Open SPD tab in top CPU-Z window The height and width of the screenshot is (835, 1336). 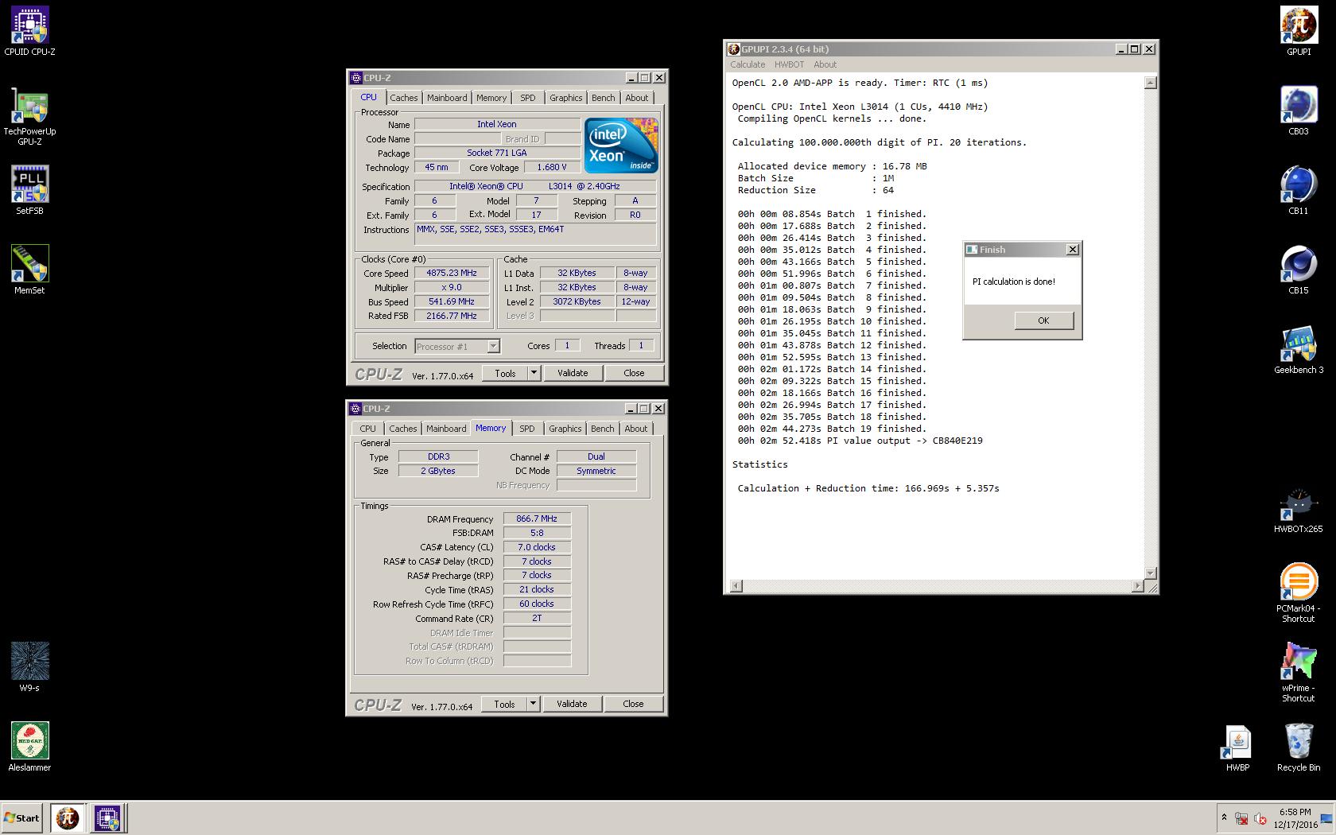[x=528, y=98]
